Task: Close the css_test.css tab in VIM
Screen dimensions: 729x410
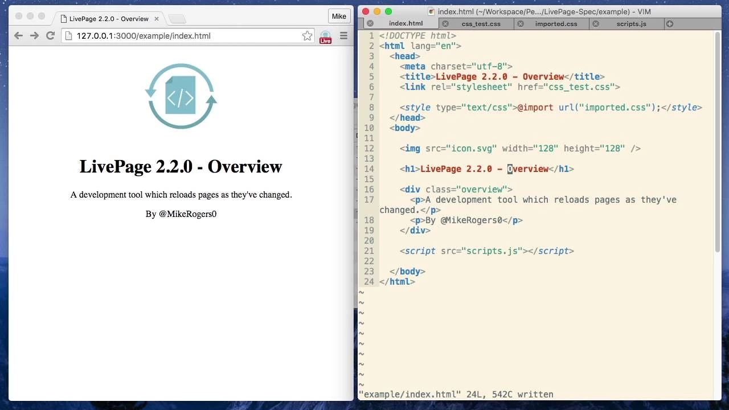Action: point(445,24)
